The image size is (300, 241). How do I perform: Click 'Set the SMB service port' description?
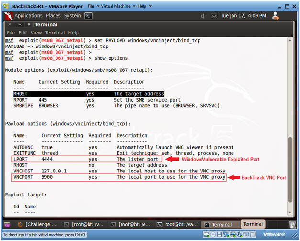(147, 100)
